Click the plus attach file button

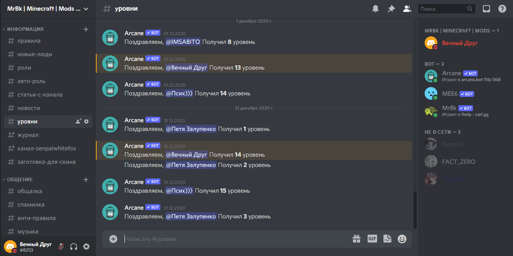pyautogui.click(x=113, y=239)
